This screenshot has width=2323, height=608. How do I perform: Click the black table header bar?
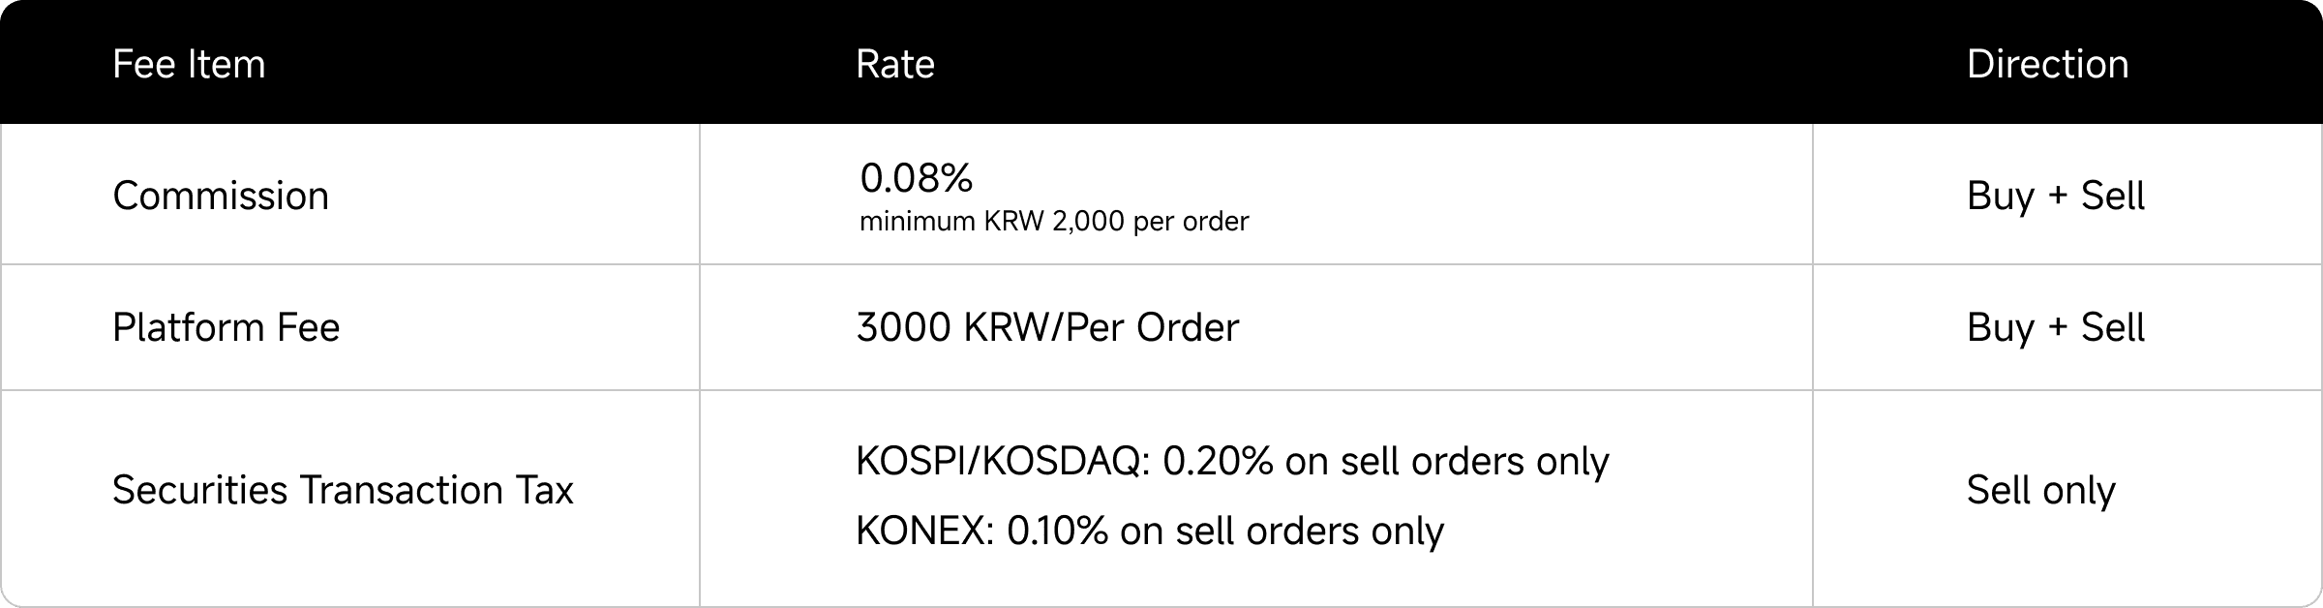pyautogui.click(x=1161, y=62)
